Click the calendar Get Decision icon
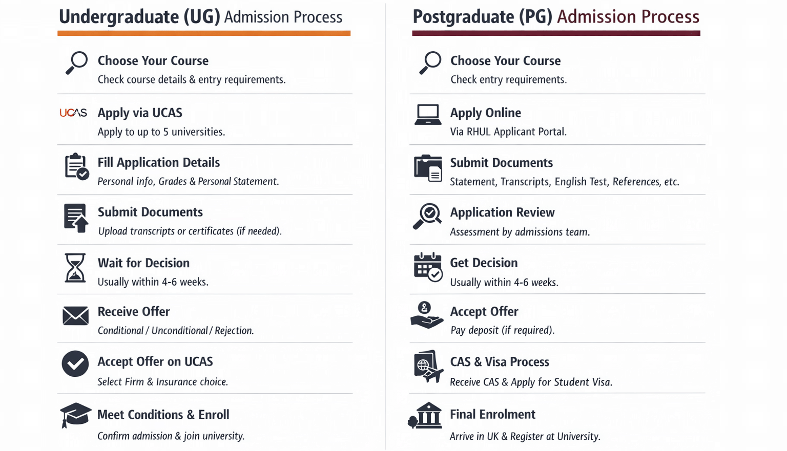The image size is (787, 451). (428, 267)
